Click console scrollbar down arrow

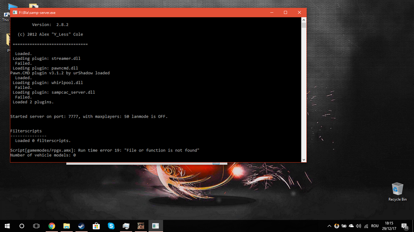[303, 160]
